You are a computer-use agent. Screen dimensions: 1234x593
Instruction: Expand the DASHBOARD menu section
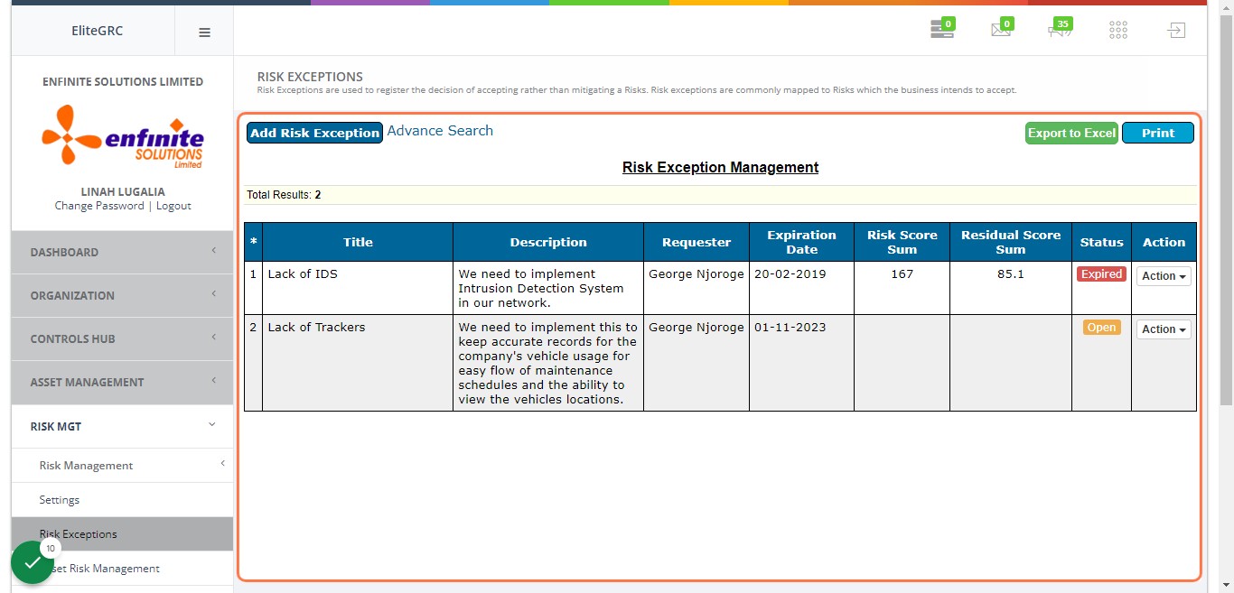(x=122, y=252)
